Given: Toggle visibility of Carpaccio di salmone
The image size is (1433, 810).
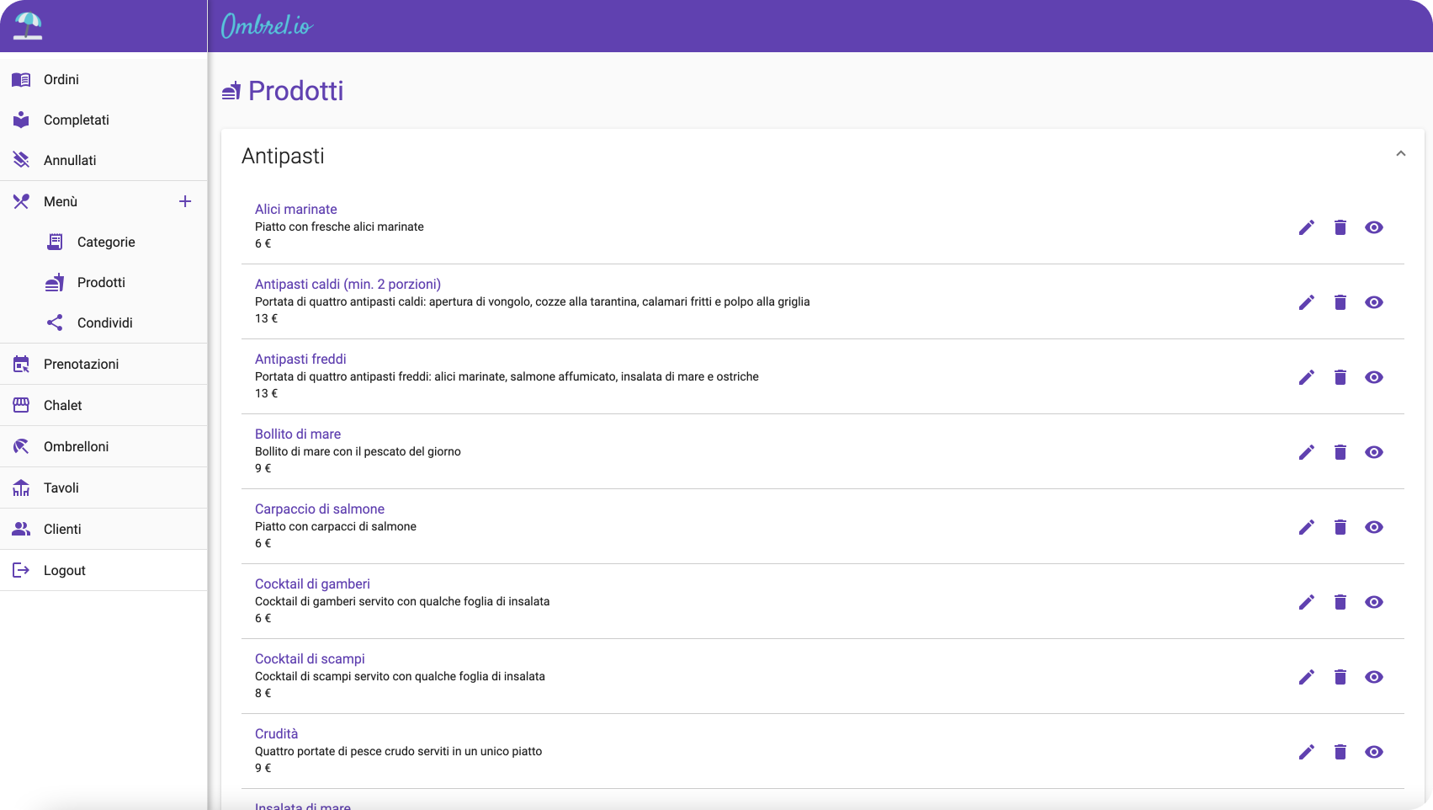Looking at the screenshot, I should coord(1374,527).
